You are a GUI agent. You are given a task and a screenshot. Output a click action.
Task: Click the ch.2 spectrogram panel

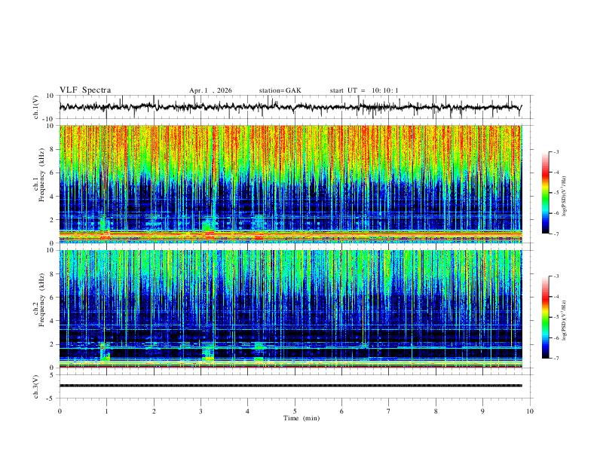[x=290, y=309]
